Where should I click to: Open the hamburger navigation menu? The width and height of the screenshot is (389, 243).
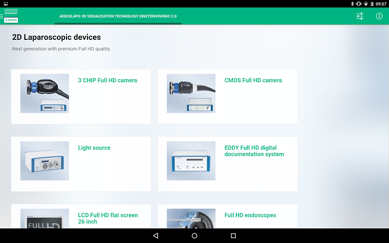click(1, 16)
